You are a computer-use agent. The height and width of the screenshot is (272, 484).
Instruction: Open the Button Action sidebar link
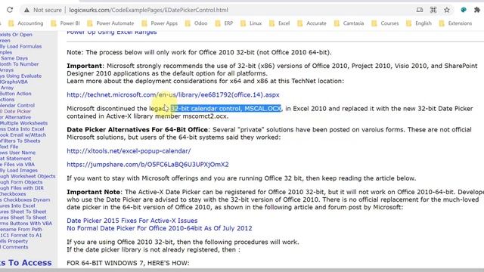pos(15,94)
